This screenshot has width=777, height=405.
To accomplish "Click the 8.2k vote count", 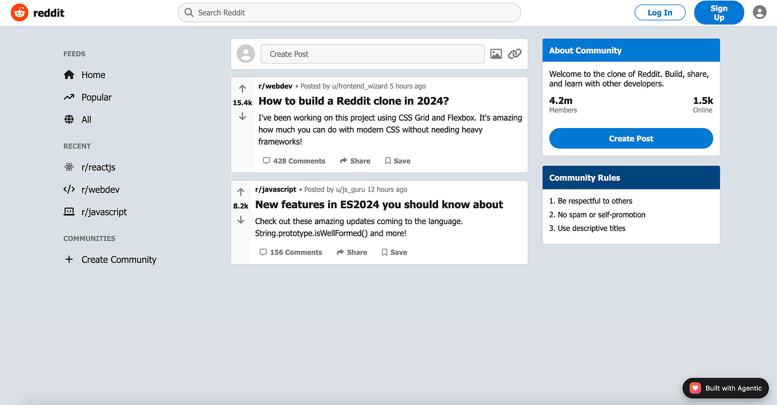I will coord(241,206).
